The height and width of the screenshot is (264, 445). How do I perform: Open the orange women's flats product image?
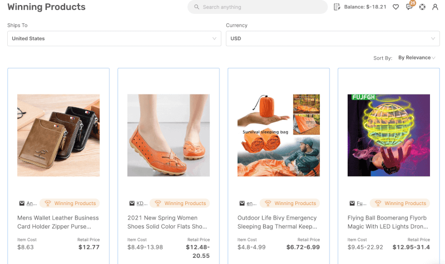click(169, 135)
